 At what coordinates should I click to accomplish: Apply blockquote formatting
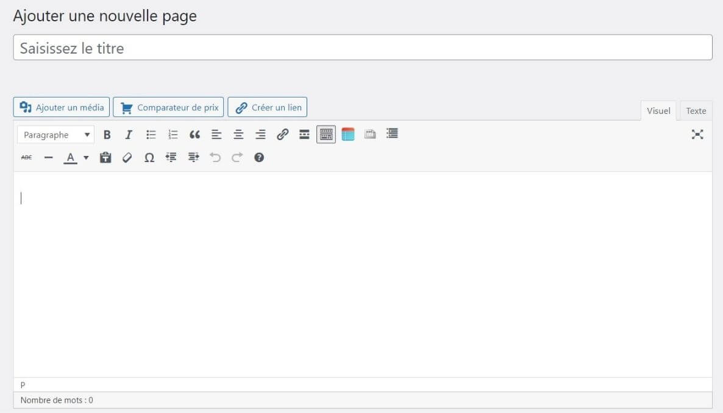pos(194,135)
